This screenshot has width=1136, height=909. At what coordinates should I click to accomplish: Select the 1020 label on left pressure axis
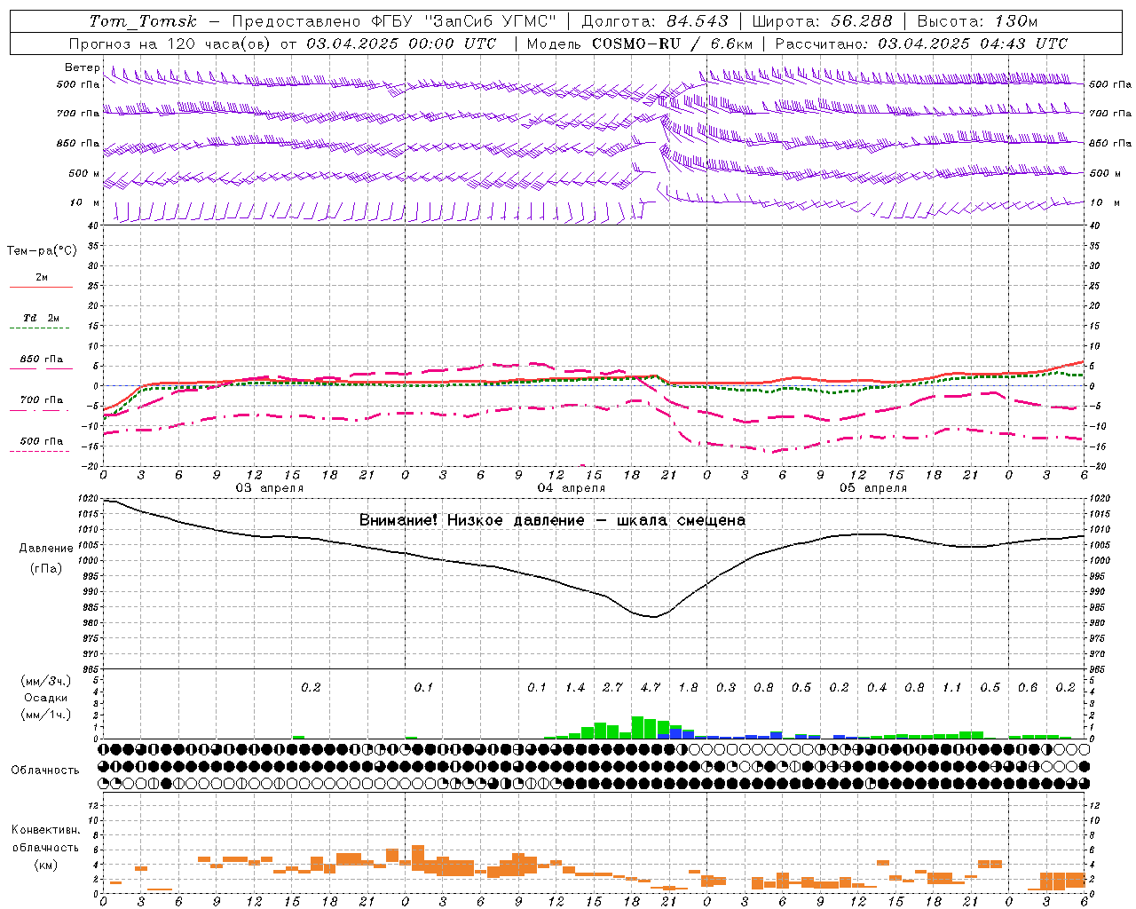coord(89,499)
